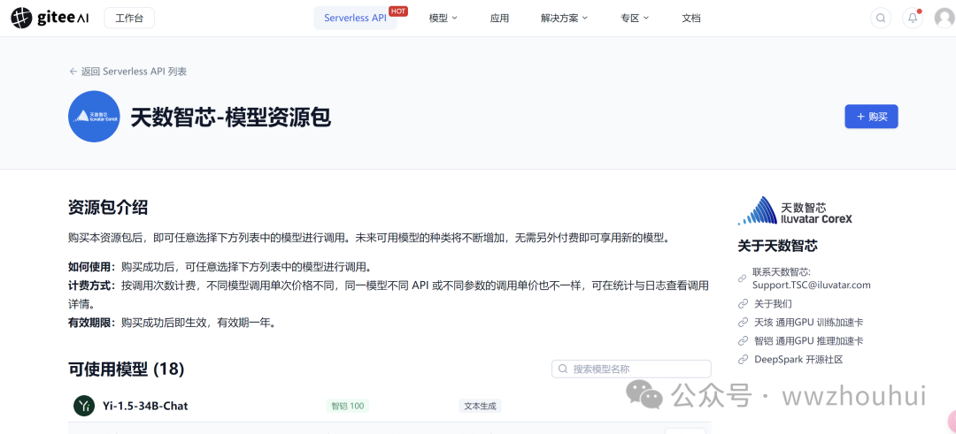Open the Serverless API tab
The height and width of the screenshot is (434, 956).
(356, 19)
